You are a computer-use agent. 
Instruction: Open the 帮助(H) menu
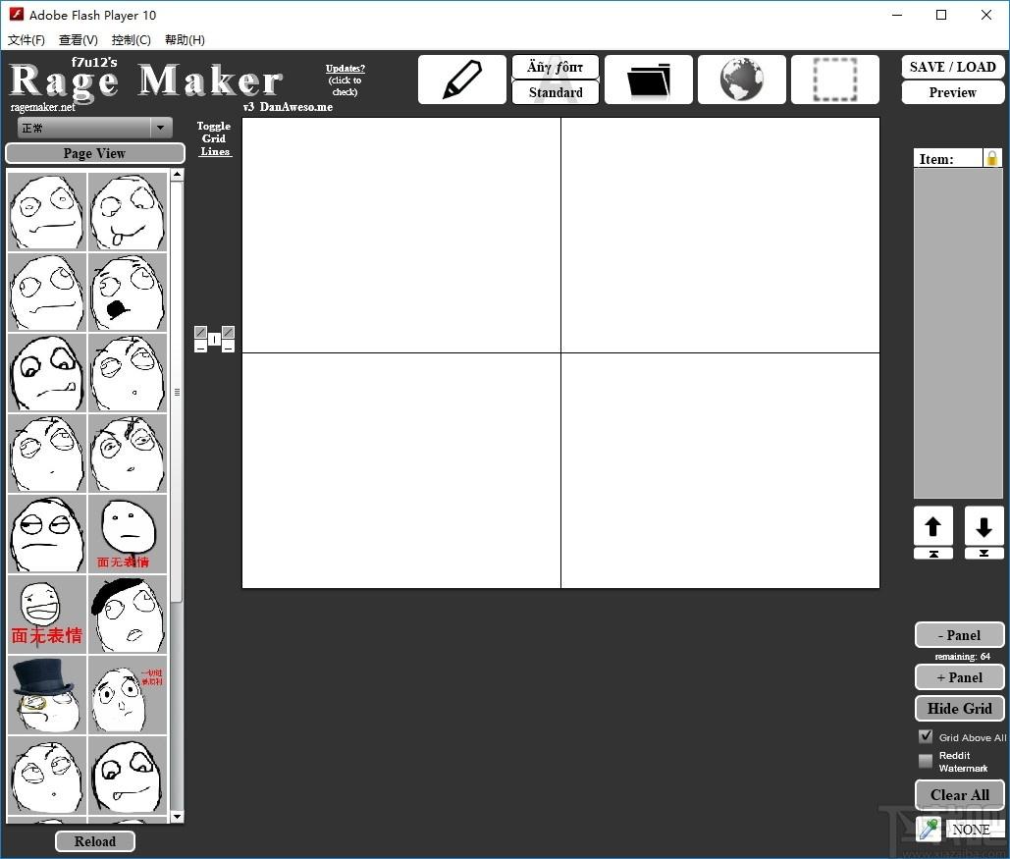click(x=185, y=40)
